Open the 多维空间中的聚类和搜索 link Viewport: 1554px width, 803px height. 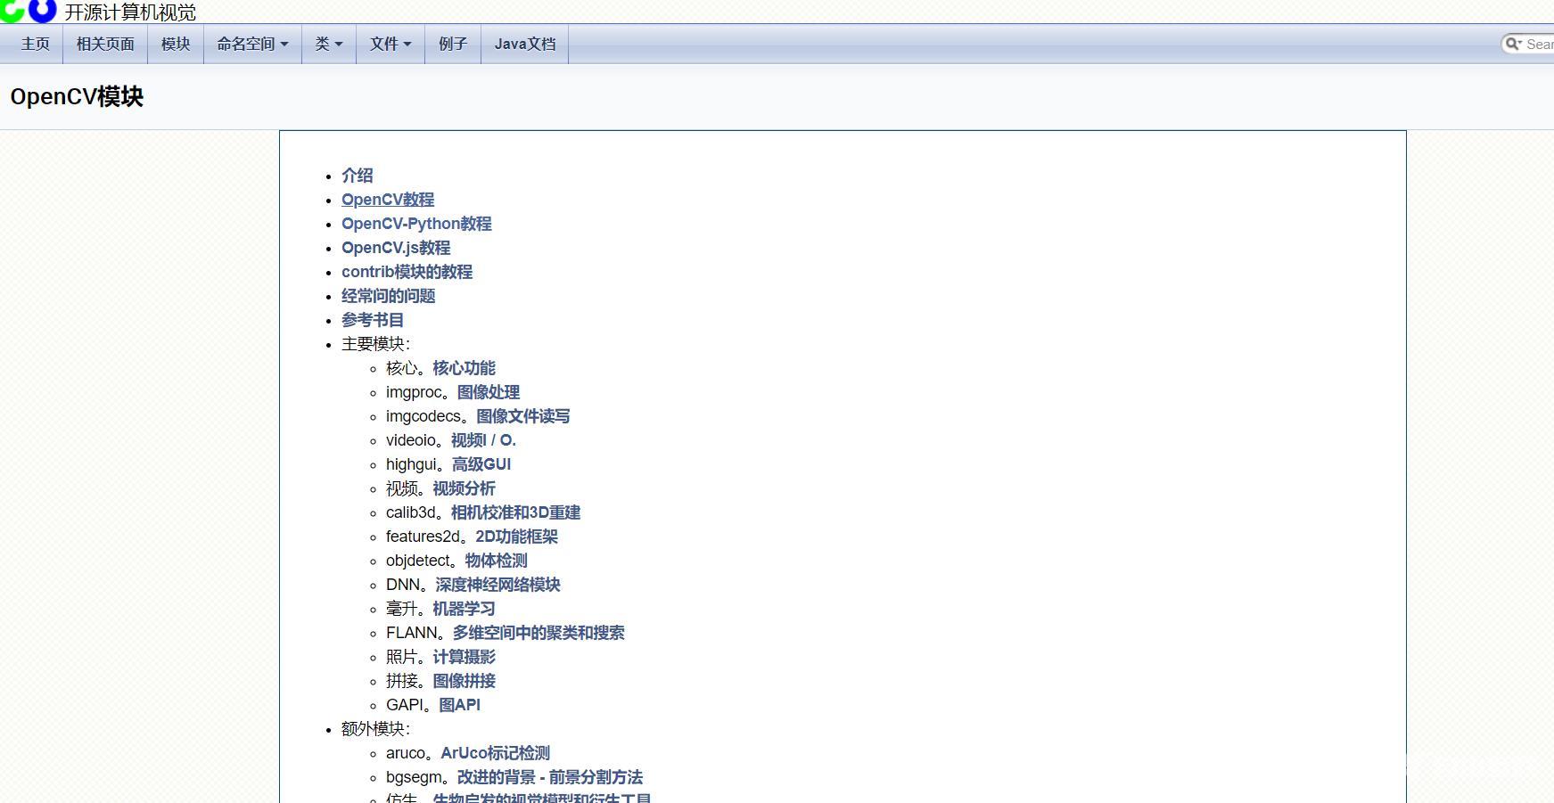coord(539,633)
